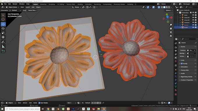Choose the Move tool
Image resolution: width=198 pixels, height=111 pixels.
point(3,24)
